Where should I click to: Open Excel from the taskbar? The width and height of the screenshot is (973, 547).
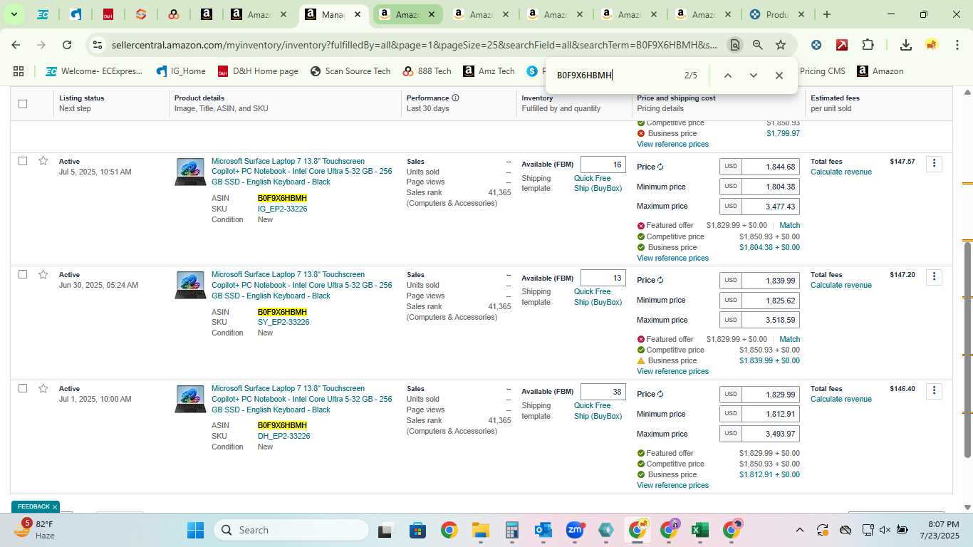pyautogui.click(x=699, y=530)
